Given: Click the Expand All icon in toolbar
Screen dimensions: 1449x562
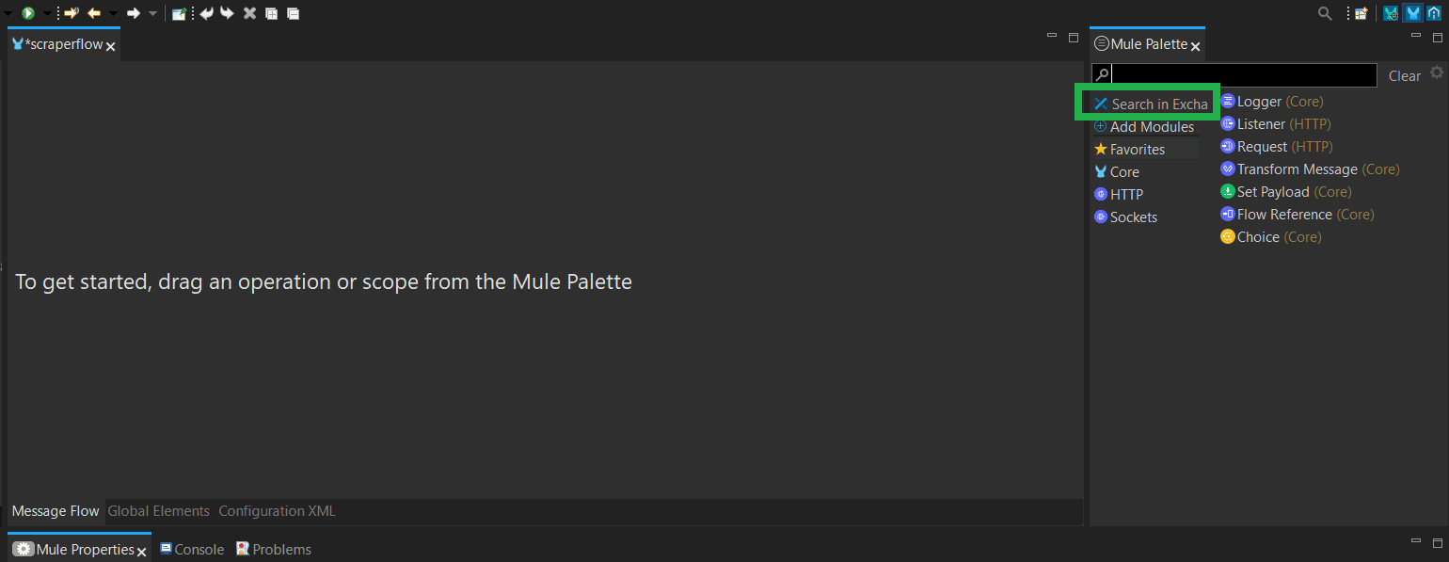Looking at the screenshot, I should pyautogui.click(x=271, y=13).
